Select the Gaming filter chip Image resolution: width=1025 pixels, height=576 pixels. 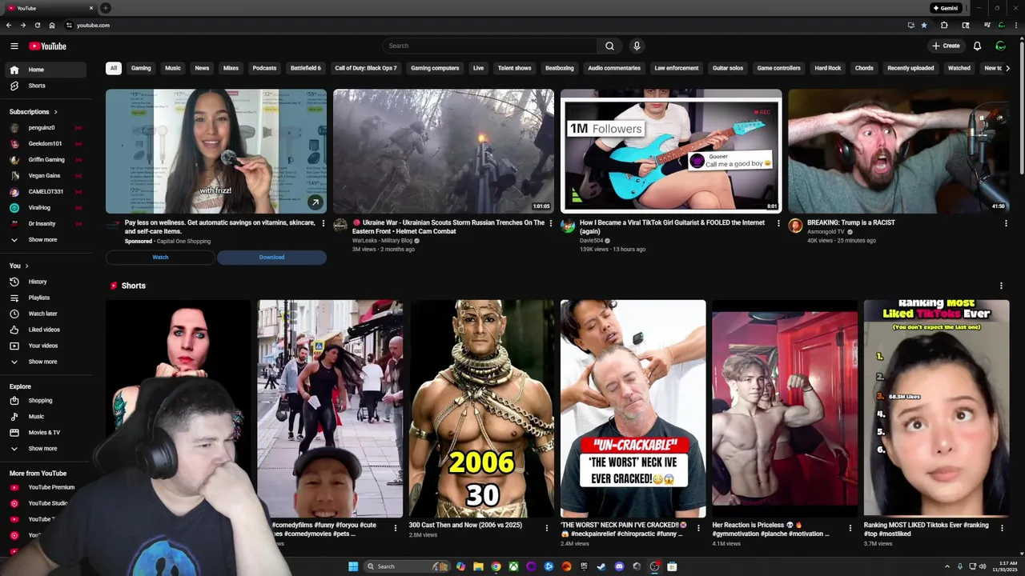pyautogui.click(x=141, y=68)
